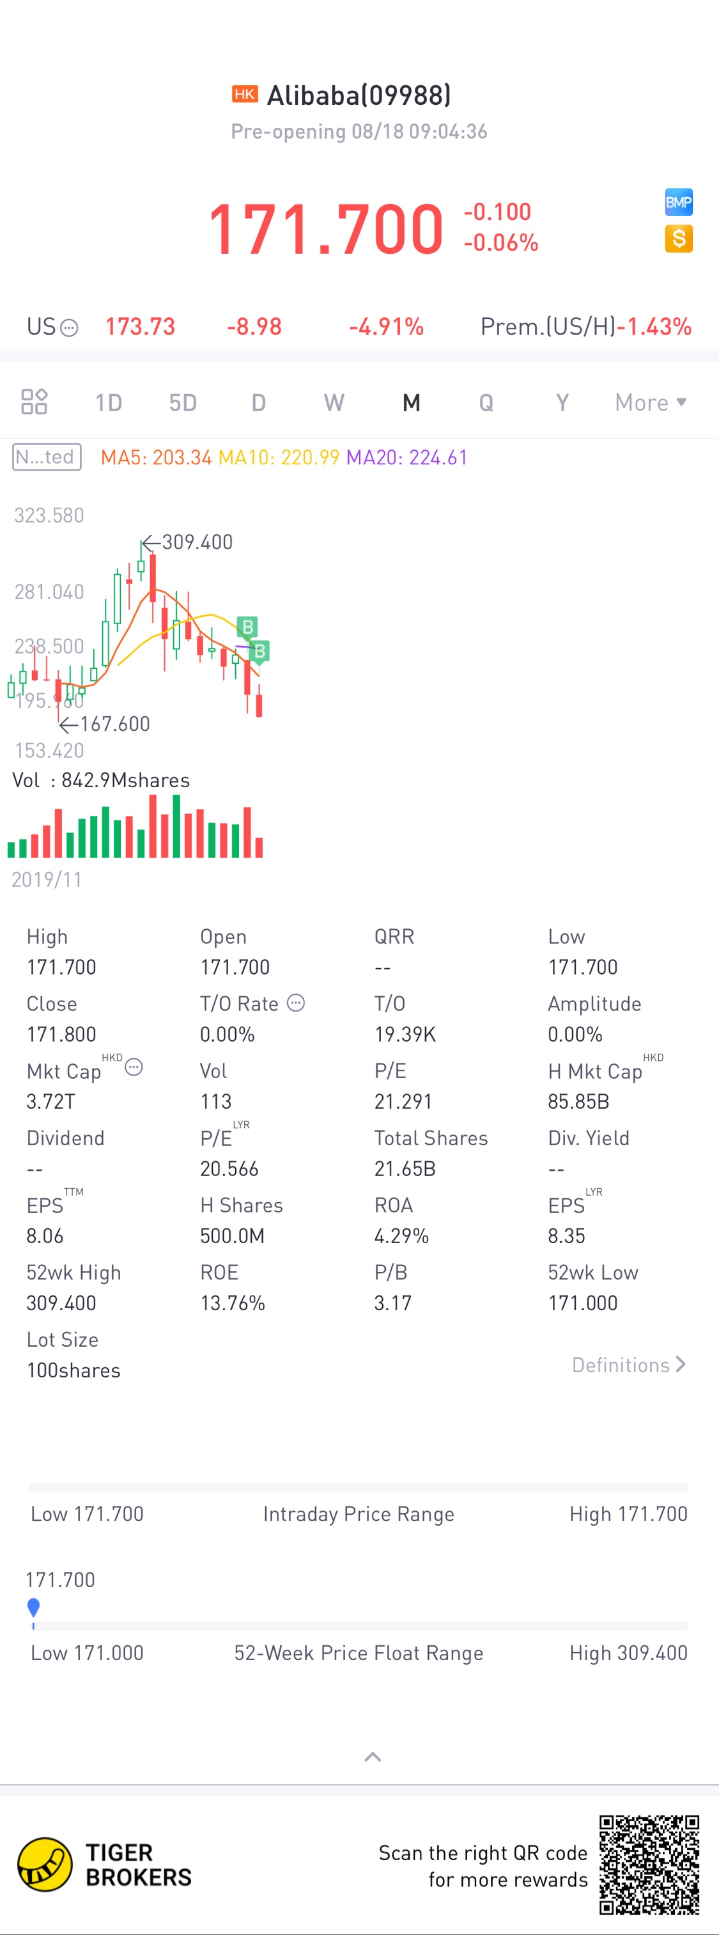Expand Definitions via the right chevron
The image size is (719, 1935).
click(681, 1364)
